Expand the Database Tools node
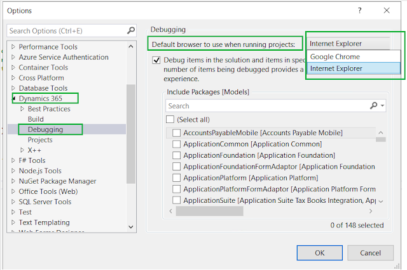The image size is (407, 270). (x=13, y=88)
